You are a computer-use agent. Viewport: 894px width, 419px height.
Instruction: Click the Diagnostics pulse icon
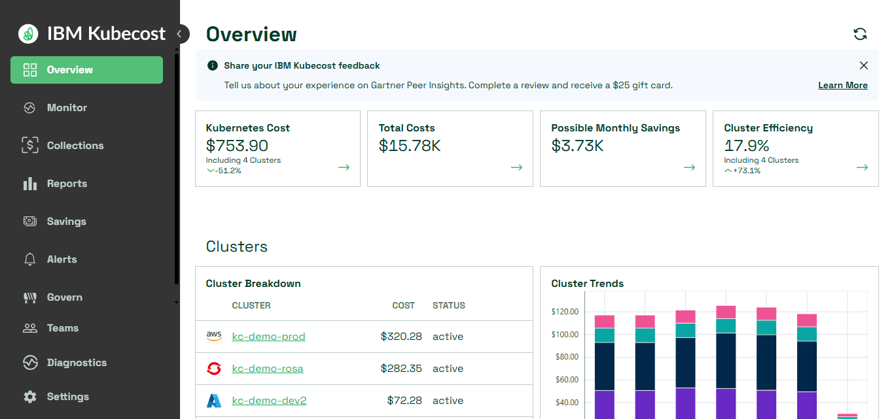coord(29,363)
